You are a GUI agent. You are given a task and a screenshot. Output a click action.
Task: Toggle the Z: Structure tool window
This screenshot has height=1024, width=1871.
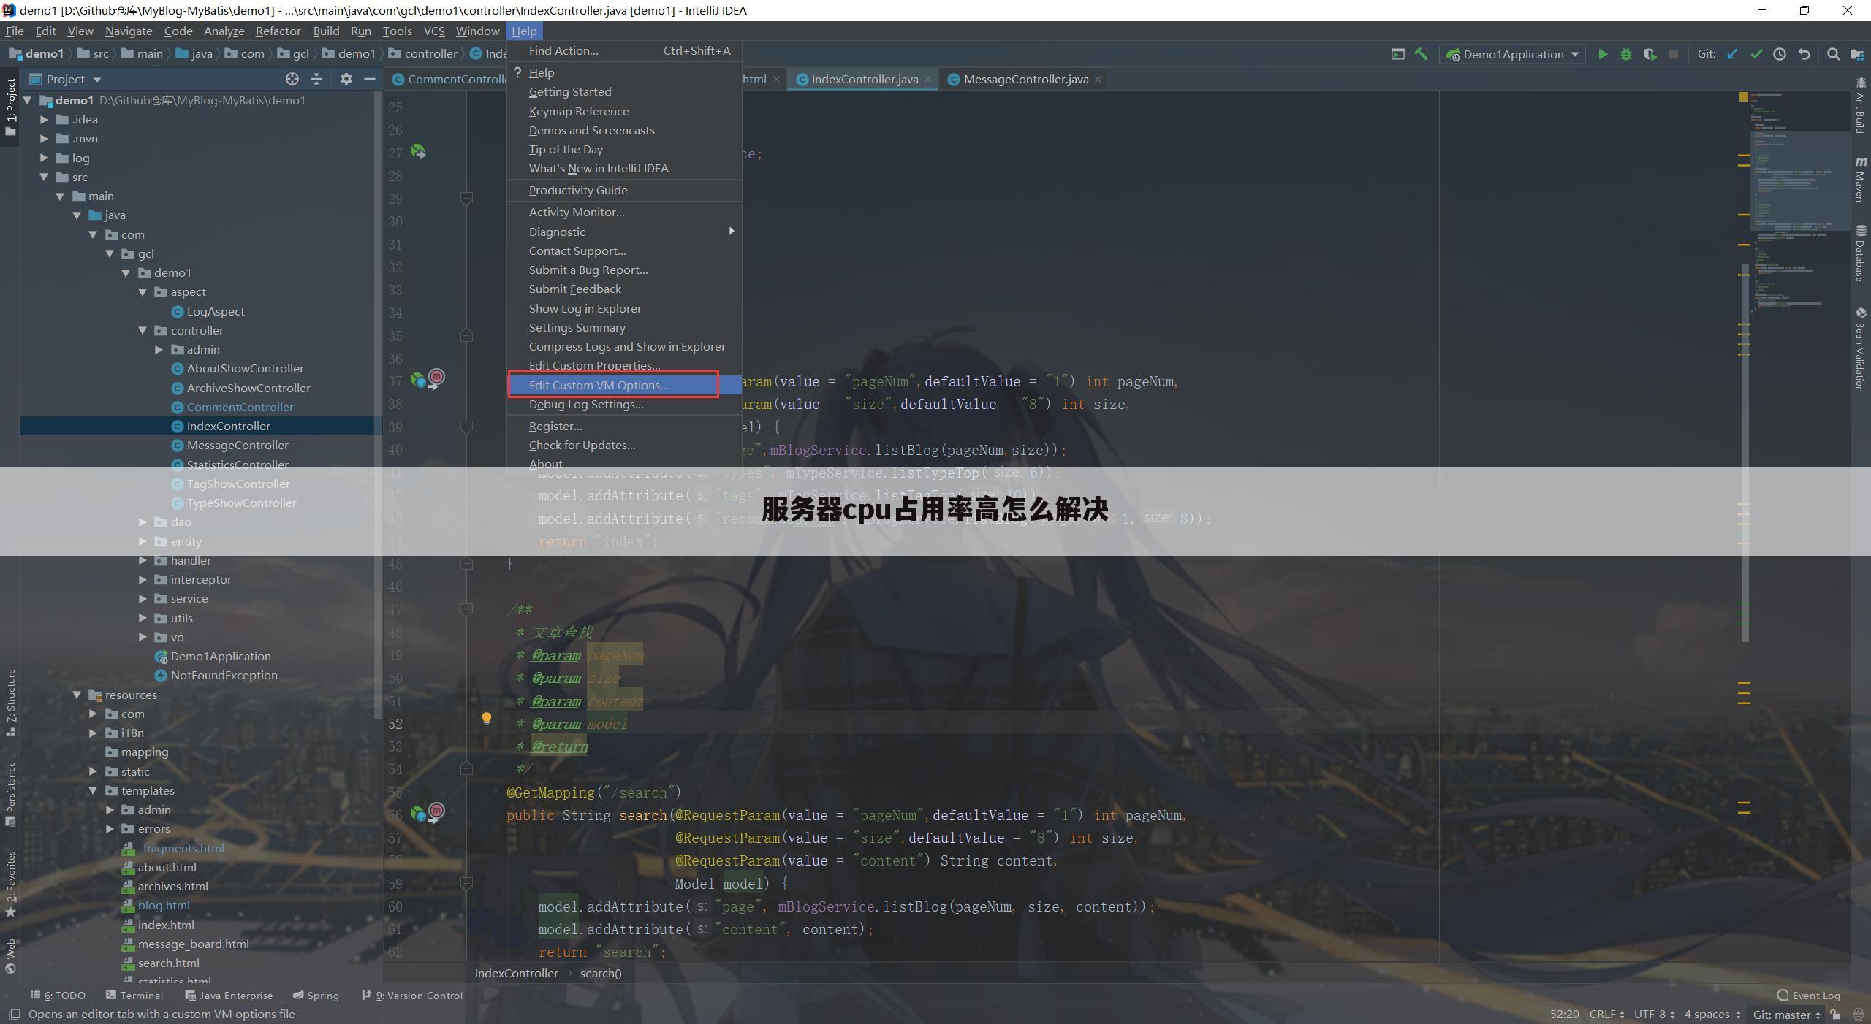click(x=10, y=702)
